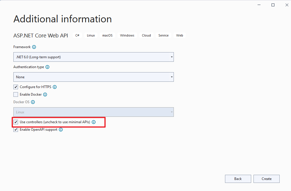The image size is (291, 191).
Task: Click the macOS tag
Action: tap(108, 35)
